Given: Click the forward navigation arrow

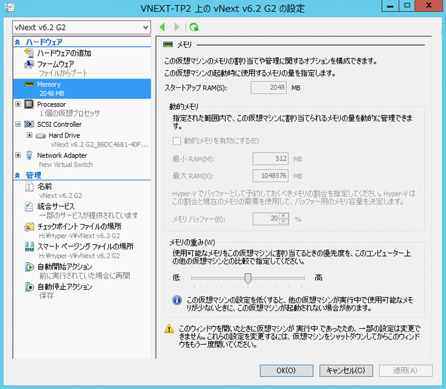Looking at the screenshot, I should (176, 27).
